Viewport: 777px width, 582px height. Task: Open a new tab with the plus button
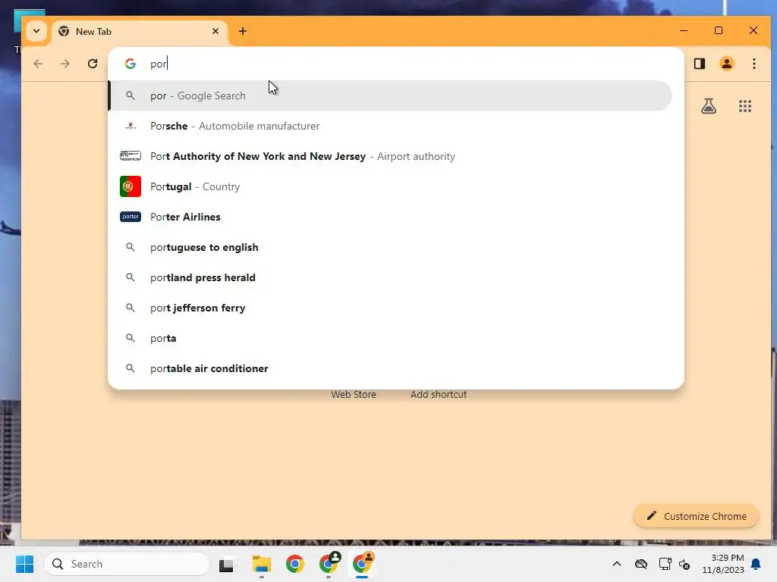click(243, 31)
